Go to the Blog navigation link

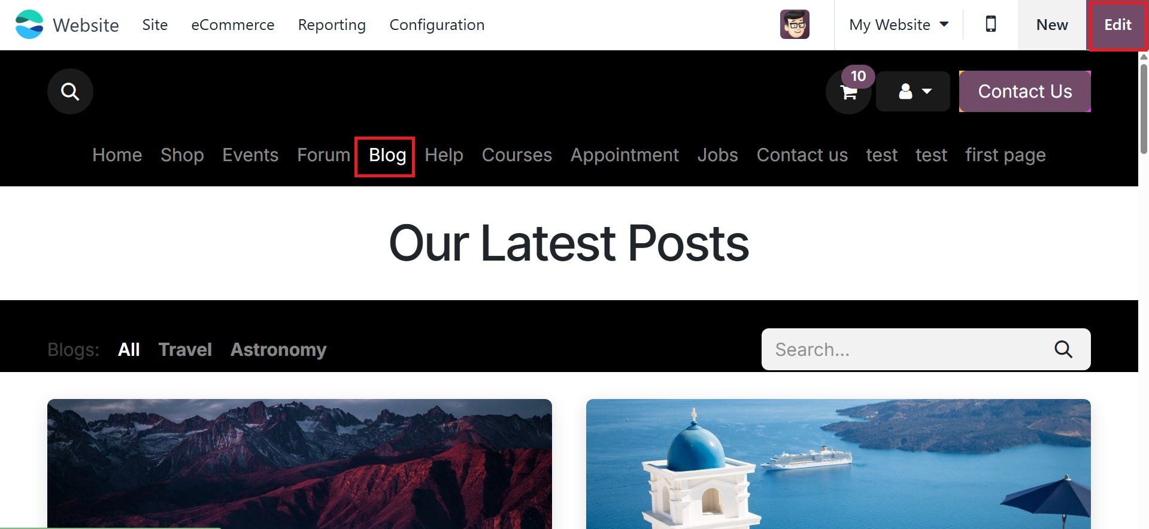tap(387, 155)
